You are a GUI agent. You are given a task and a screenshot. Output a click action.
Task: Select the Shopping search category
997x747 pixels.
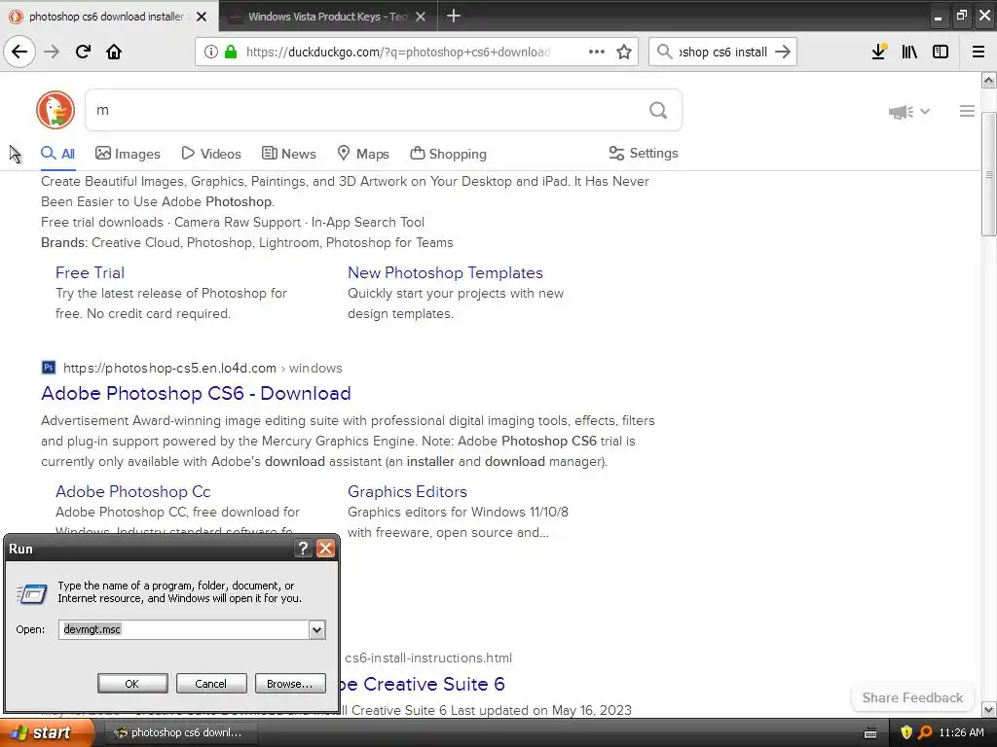(x=448, y=153)
